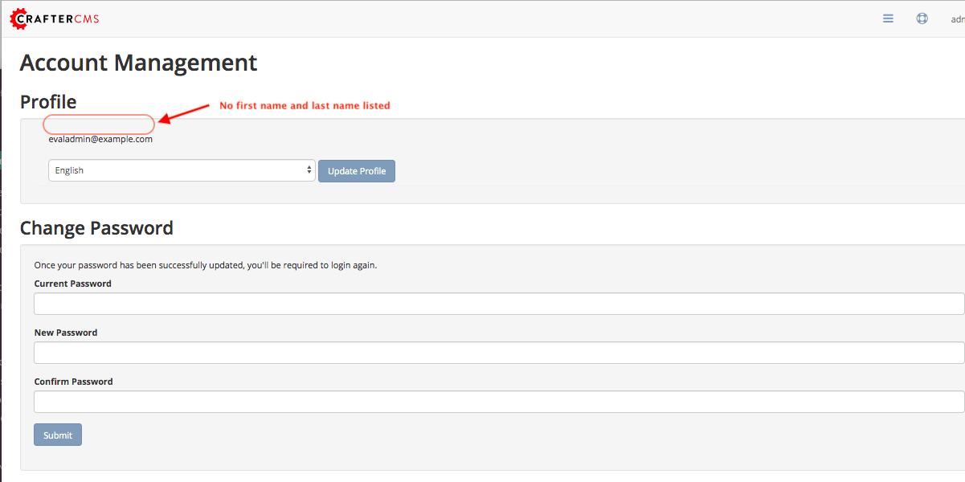Click the evaladmin@example.com email text
The image size is (965, 482).
coord(100,138)
